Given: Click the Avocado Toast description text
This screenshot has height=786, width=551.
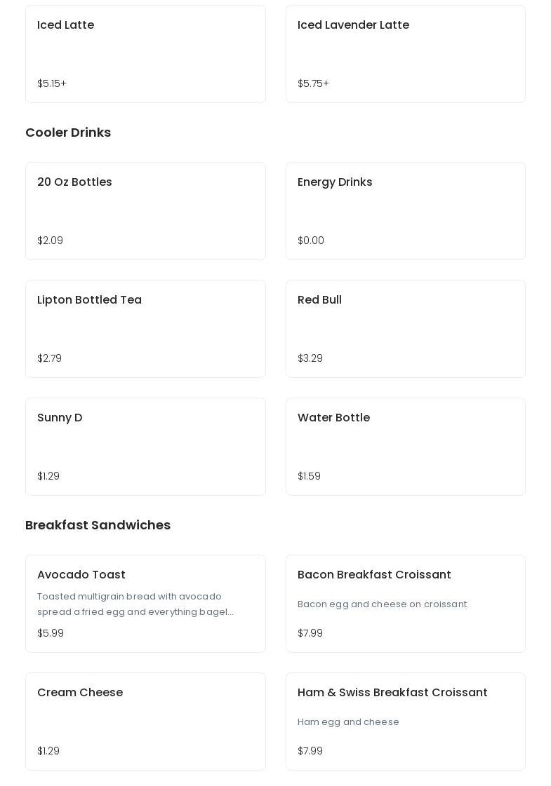Looking at the screenshot, I should (x=135, y=604).
